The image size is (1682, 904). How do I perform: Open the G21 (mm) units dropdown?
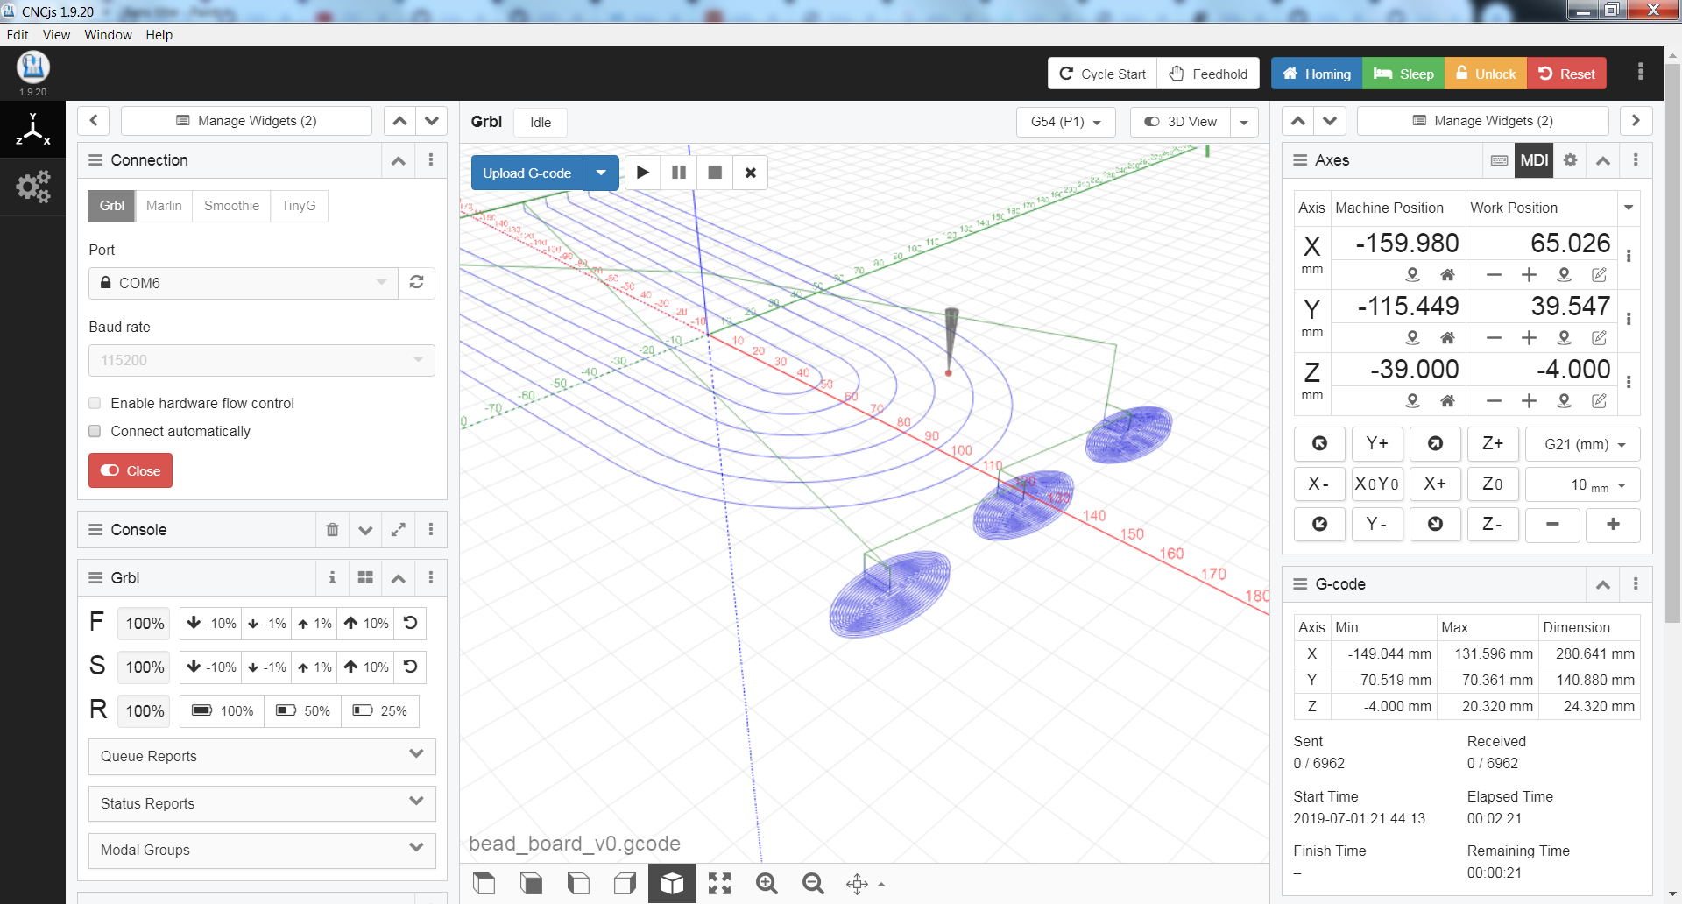1583,444
